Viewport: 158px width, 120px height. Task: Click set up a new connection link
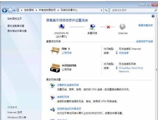[68, 85]
